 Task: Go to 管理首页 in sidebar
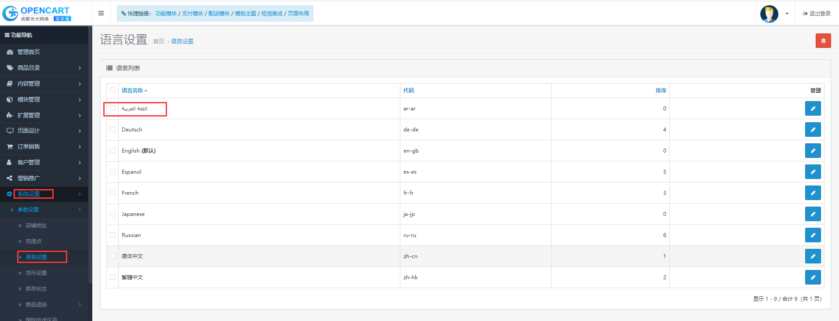point(29,52)
